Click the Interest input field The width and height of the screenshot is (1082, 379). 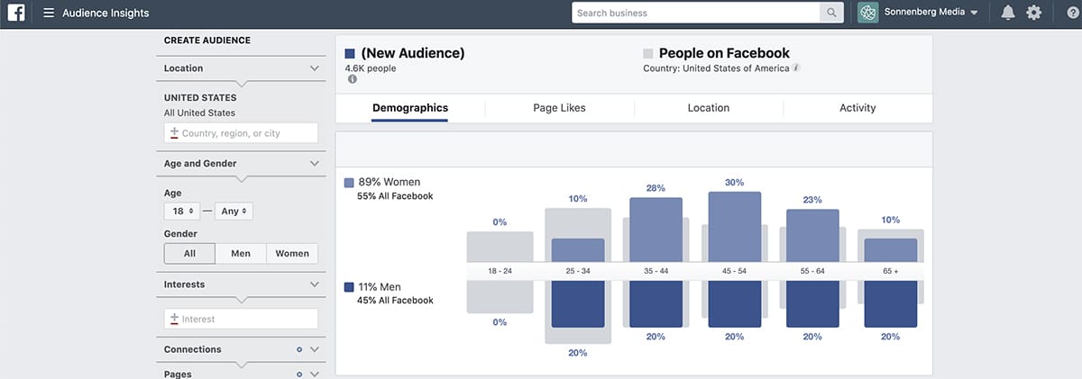pyautogui.click(x=241, y=319)
